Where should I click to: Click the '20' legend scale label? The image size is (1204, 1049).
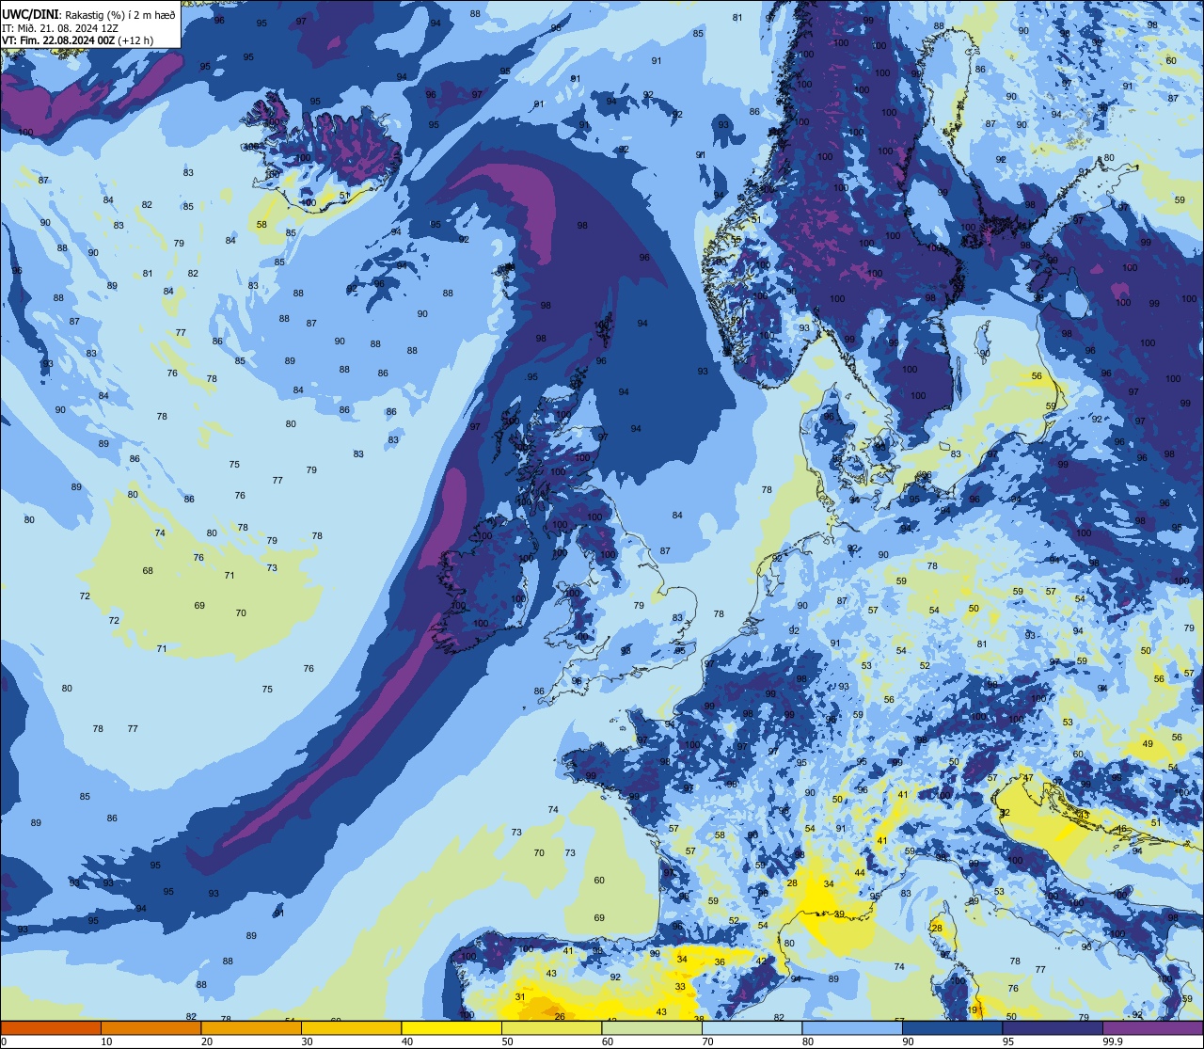click(207, 1041)
